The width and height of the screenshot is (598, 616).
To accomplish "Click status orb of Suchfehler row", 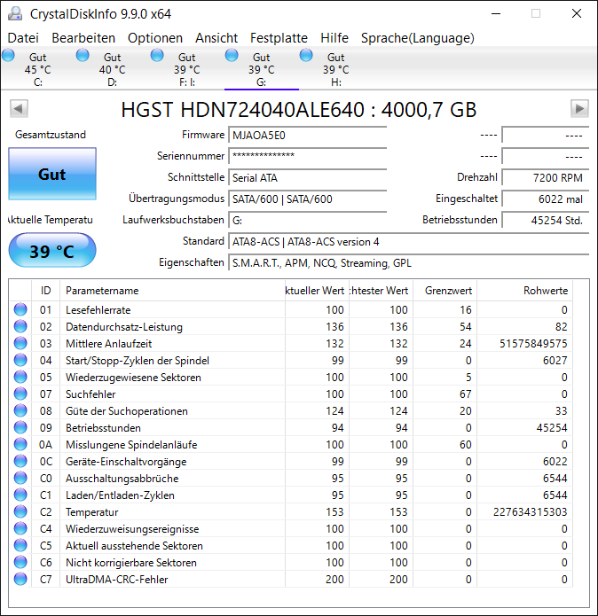I will point(20,394).
